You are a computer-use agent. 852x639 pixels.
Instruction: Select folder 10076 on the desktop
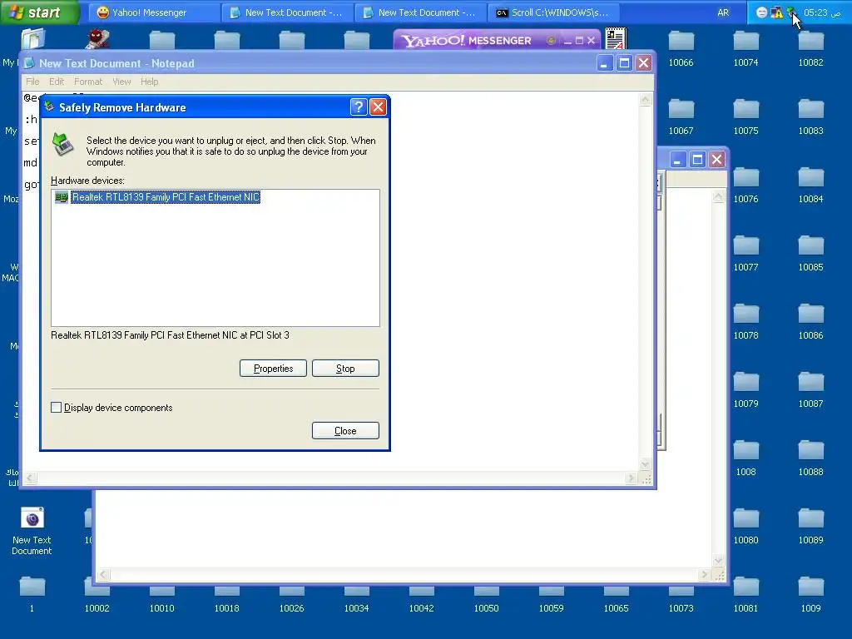746,186
